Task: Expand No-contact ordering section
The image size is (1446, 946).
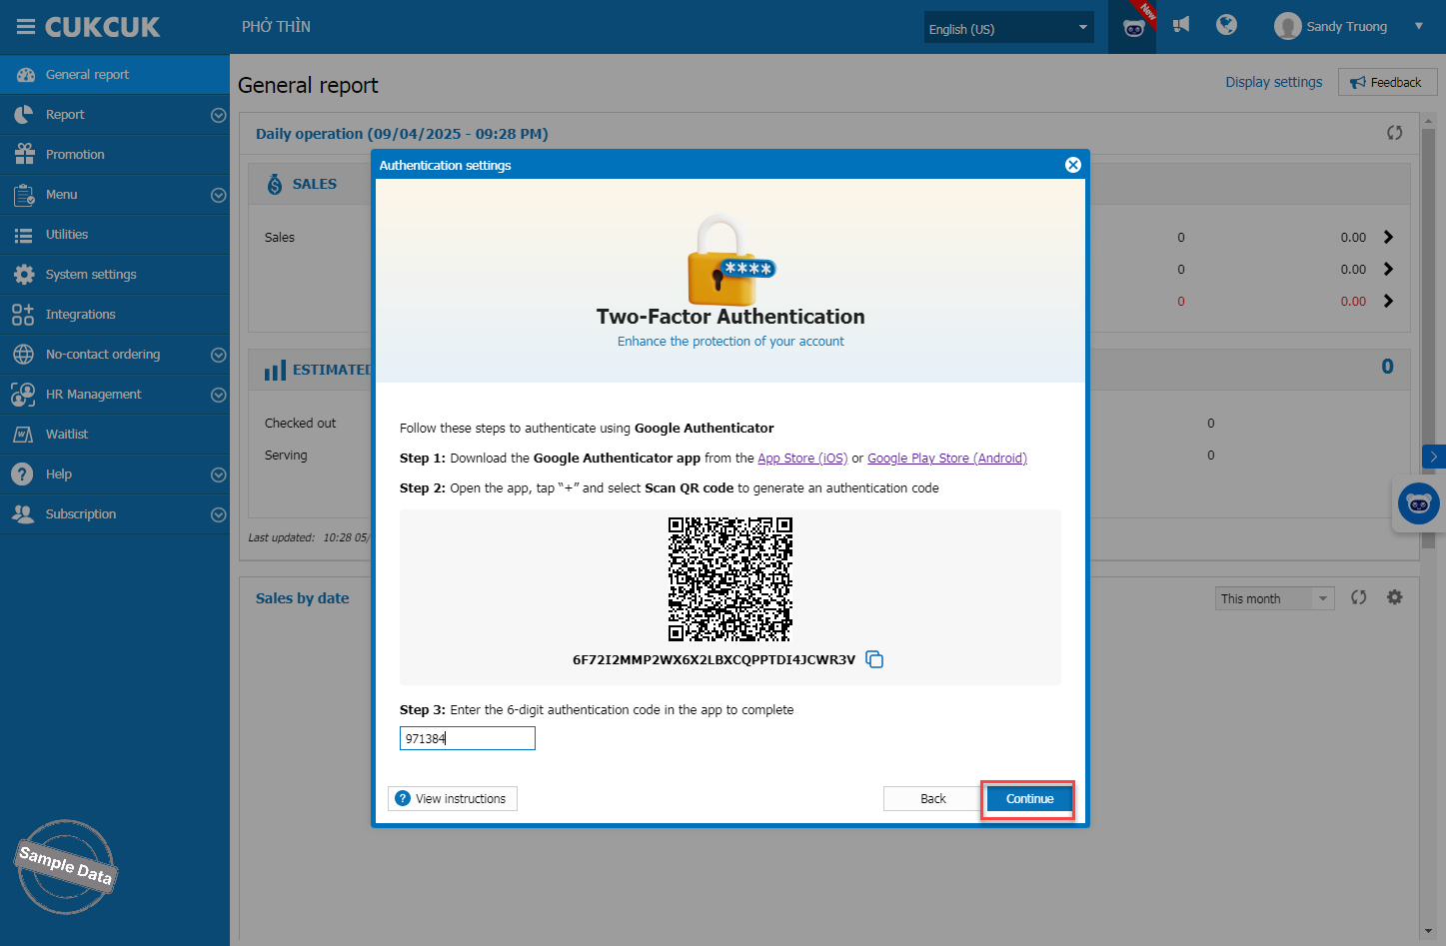Action: click(x=218, y=355)
